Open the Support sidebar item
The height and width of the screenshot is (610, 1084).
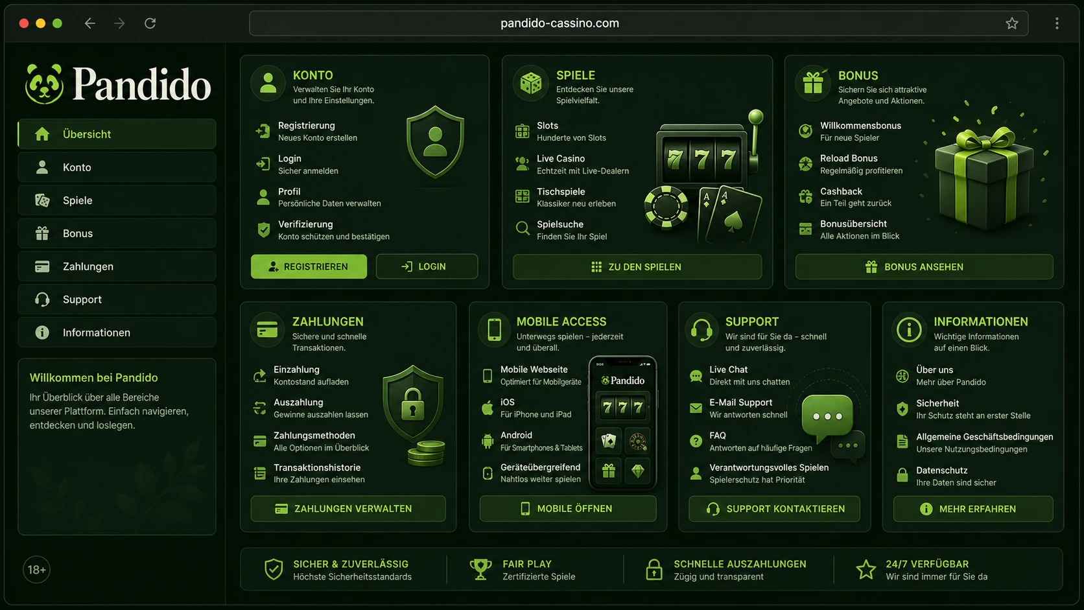[117, 299]
